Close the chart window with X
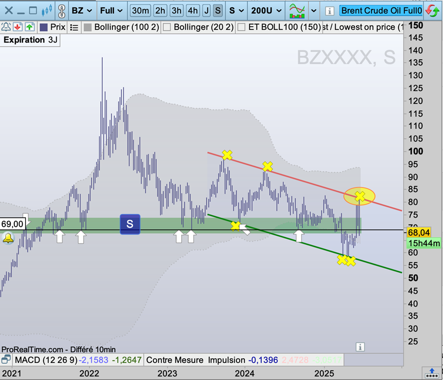 click(x=9, y=11)
